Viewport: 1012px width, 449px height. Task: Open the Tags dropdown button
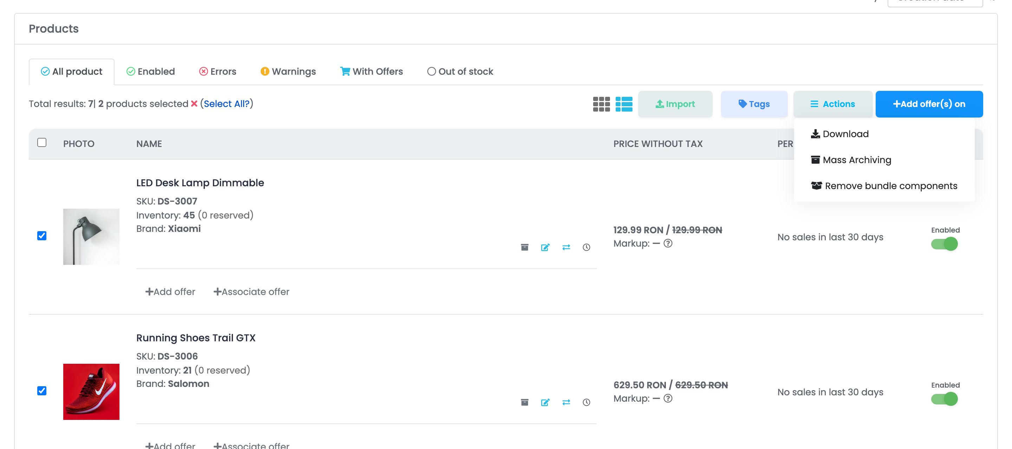click(x=754, y=104)
